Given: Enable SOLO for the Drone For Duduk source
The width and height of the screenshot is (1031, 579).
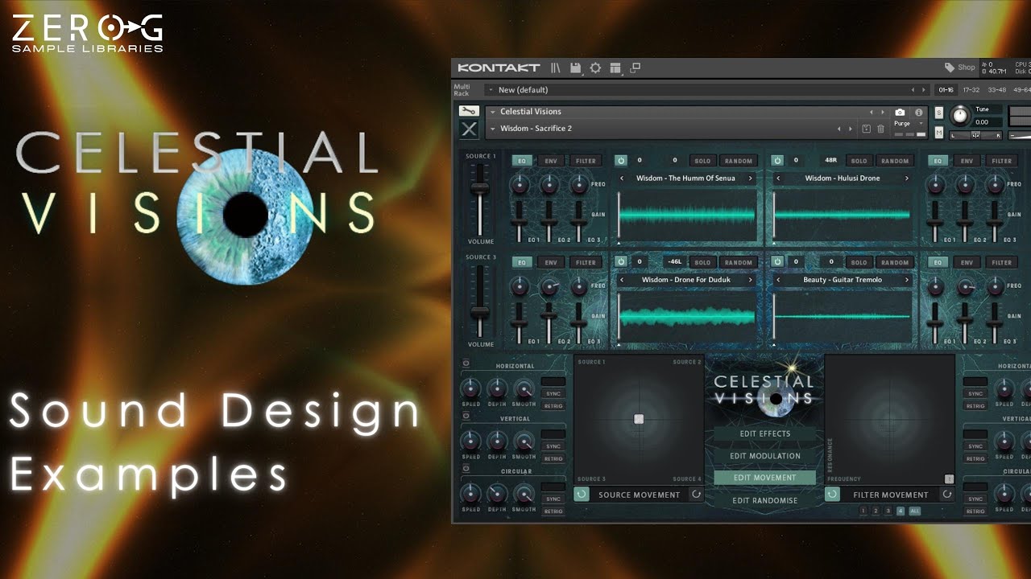Looking at the screenshot, I should (702, 262).
